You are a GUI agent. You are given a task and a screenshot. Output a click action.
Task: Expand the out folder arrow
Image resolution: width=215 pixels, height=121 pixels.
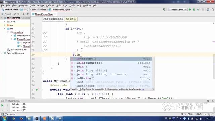coord(5,25)
